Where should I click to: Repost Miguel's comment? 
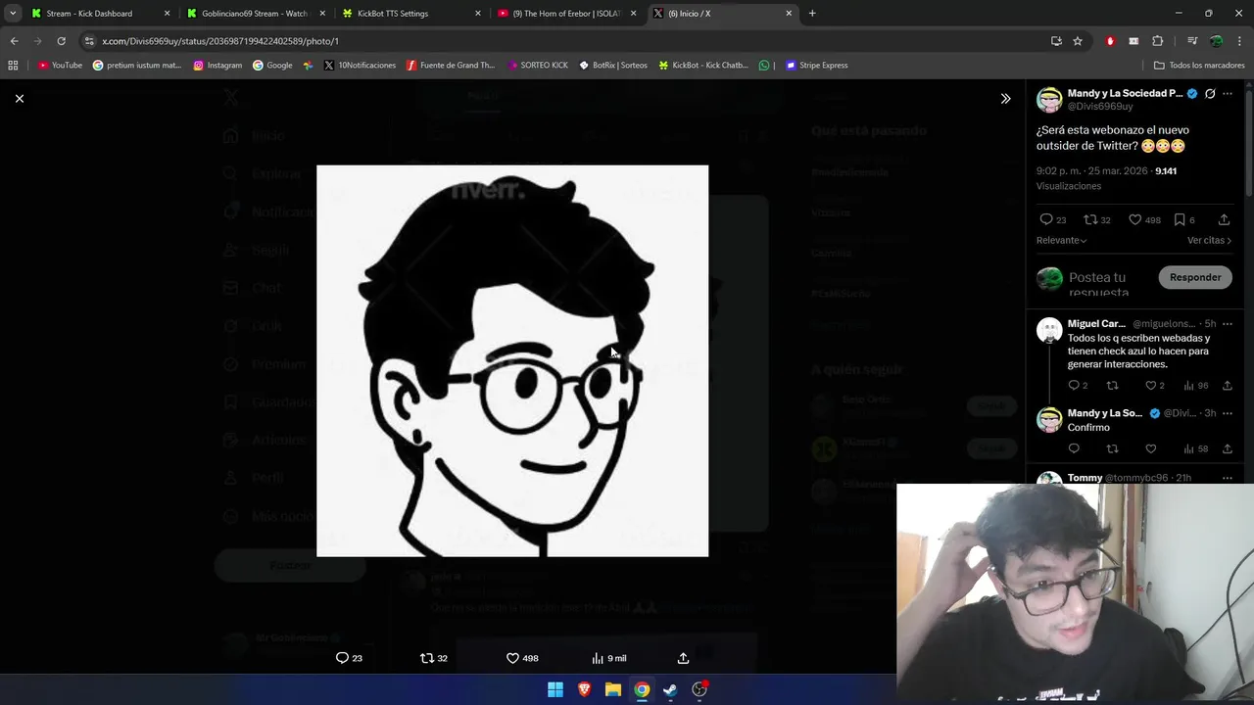click(1112, 386)
